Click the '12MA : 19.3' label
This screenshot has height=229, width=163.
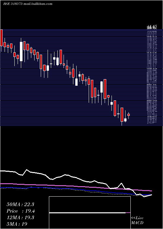20,218
